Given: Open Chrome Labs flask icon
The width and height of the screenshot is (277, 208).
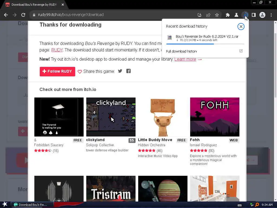Looking at the screenshot, I should (236, 15).
